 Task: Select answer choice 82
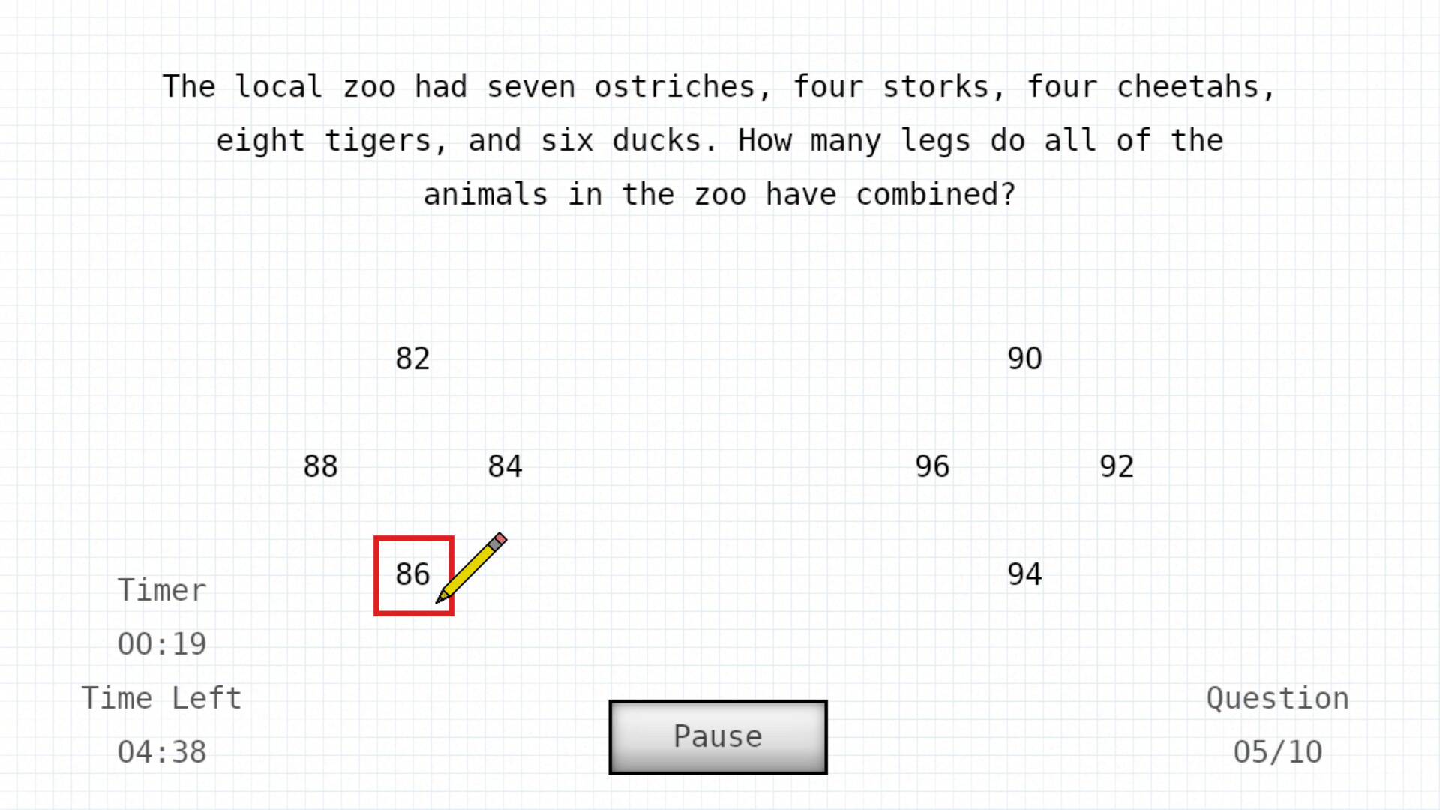tap(412, 358)
